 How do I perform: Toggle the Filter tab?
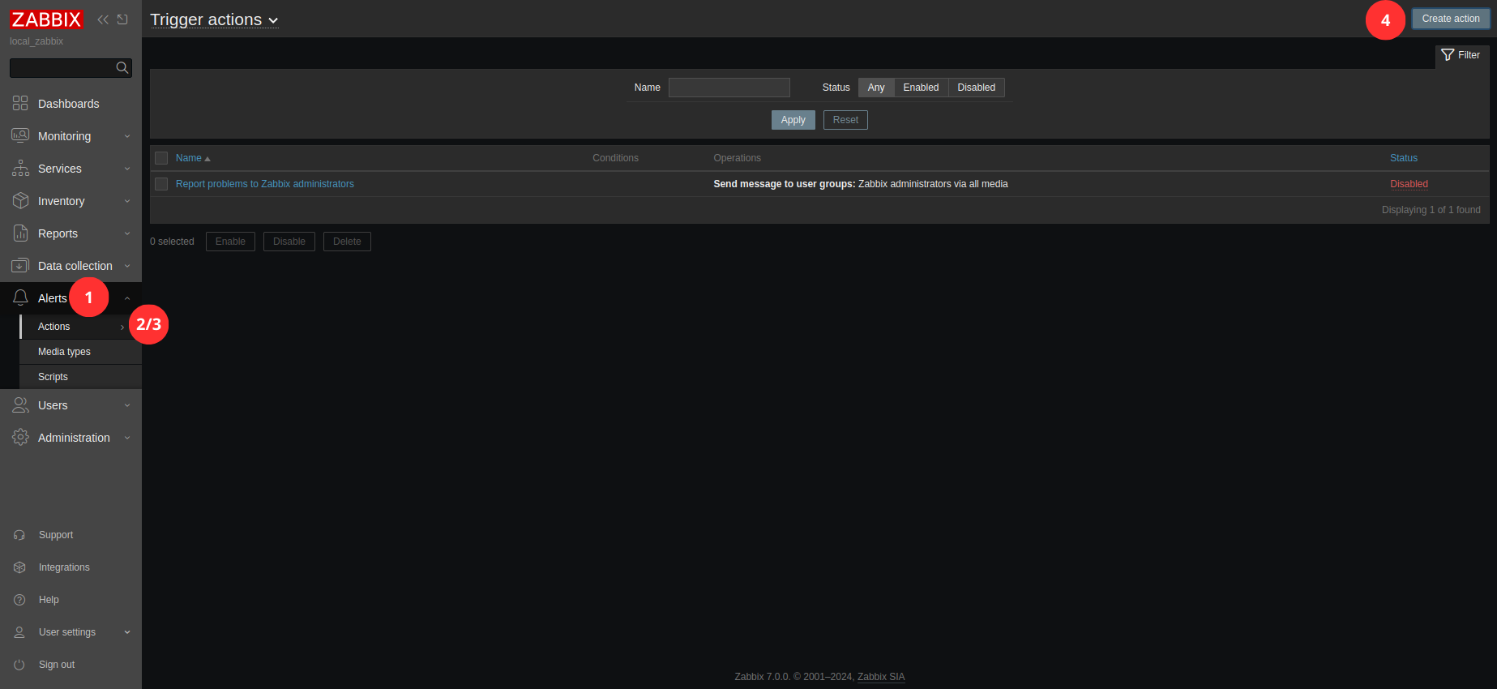[x=1461, y=55]
